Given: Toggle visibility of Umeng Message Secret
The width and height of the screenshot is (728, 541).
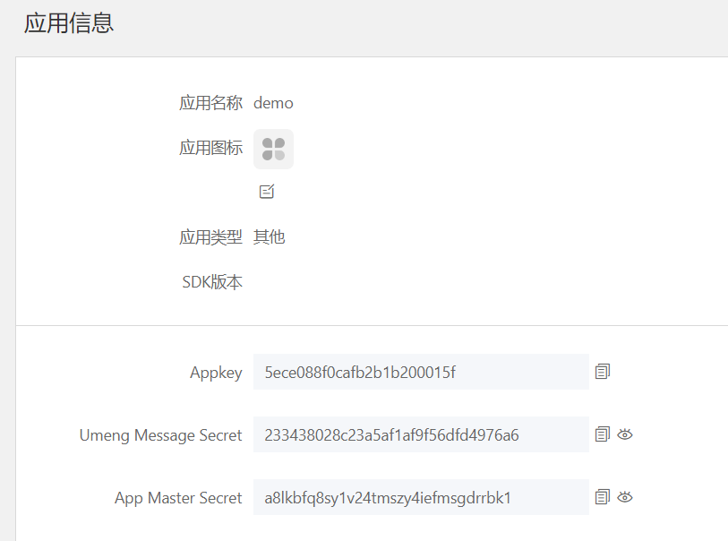Looking at the screenshot, I should point(625,434).
